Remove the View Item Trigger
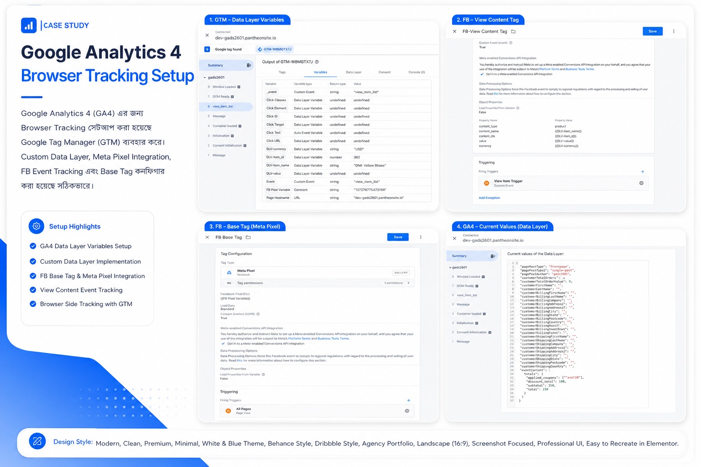This screenshot has width=701, height=467. (x=641, y=183)
